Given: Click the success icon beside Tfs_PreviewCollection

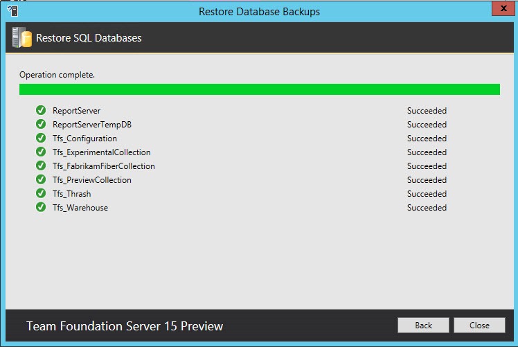Looking at the screenshot, I should point(41,180).
